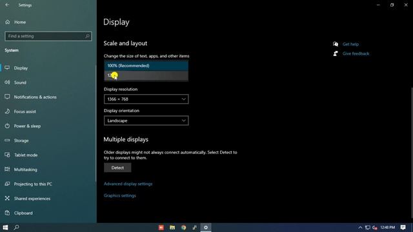Open Graphics settings link
Screen dimensions: 413x232
[120, 195]
